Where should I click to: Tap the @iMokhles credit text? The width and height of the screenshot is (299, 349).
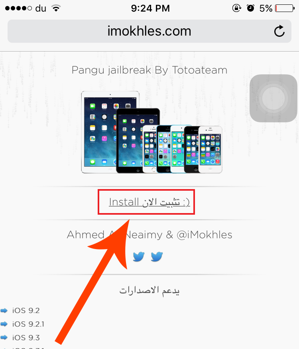(x=205, y=235)
